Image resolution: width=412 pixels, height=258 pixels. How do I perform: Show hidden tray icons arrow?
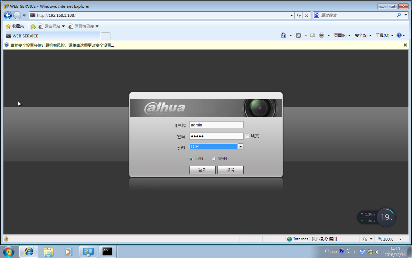354,252
